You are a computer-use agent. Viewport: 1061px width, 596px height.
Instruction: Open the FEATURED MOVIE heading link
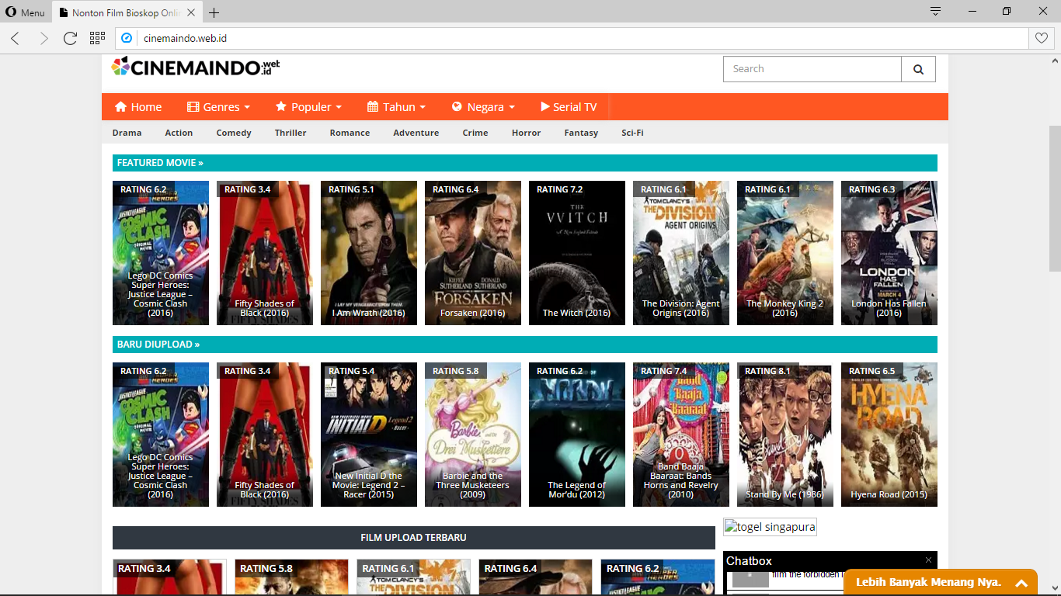coord(160,163)
